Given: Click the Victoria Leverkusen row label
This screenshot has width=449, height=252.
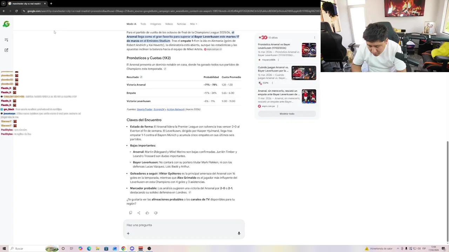Looking at the screenshot, I should [139, 101].
